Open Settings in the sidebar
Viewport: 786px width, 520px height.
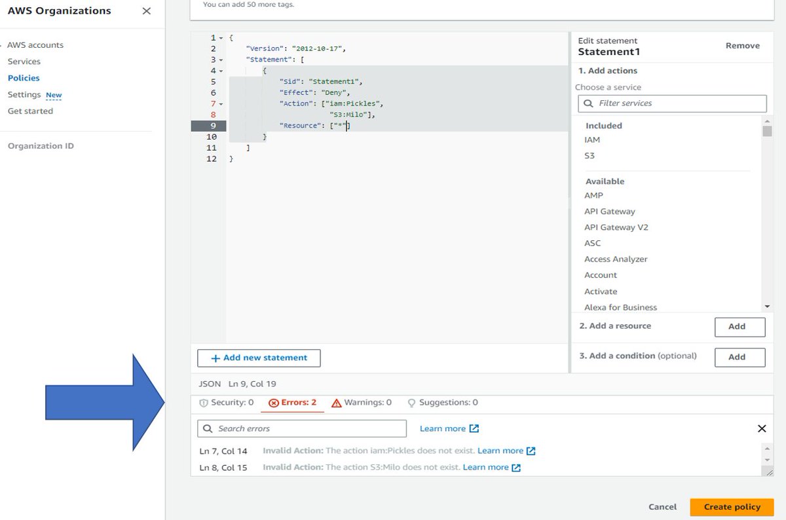tap(24, 94)
